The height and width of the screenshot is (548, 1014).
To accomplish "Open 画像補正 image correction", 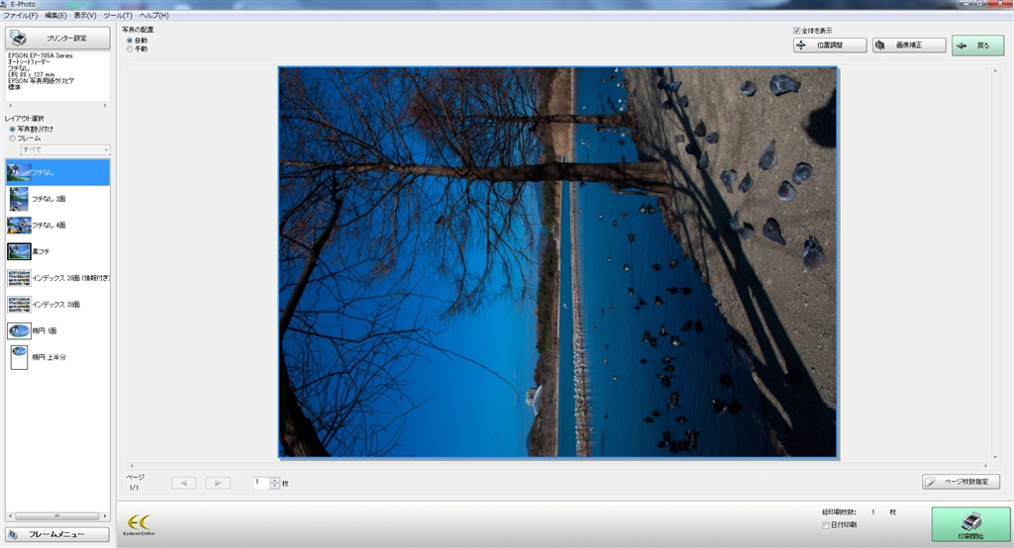I will (x=909, y=46).
